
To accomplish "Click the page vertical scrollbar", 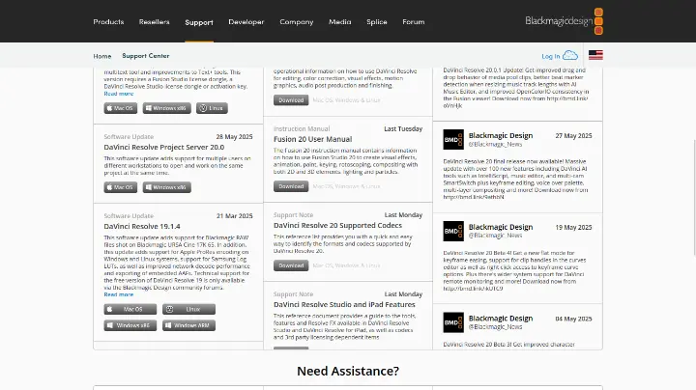I will click(694, 197).
